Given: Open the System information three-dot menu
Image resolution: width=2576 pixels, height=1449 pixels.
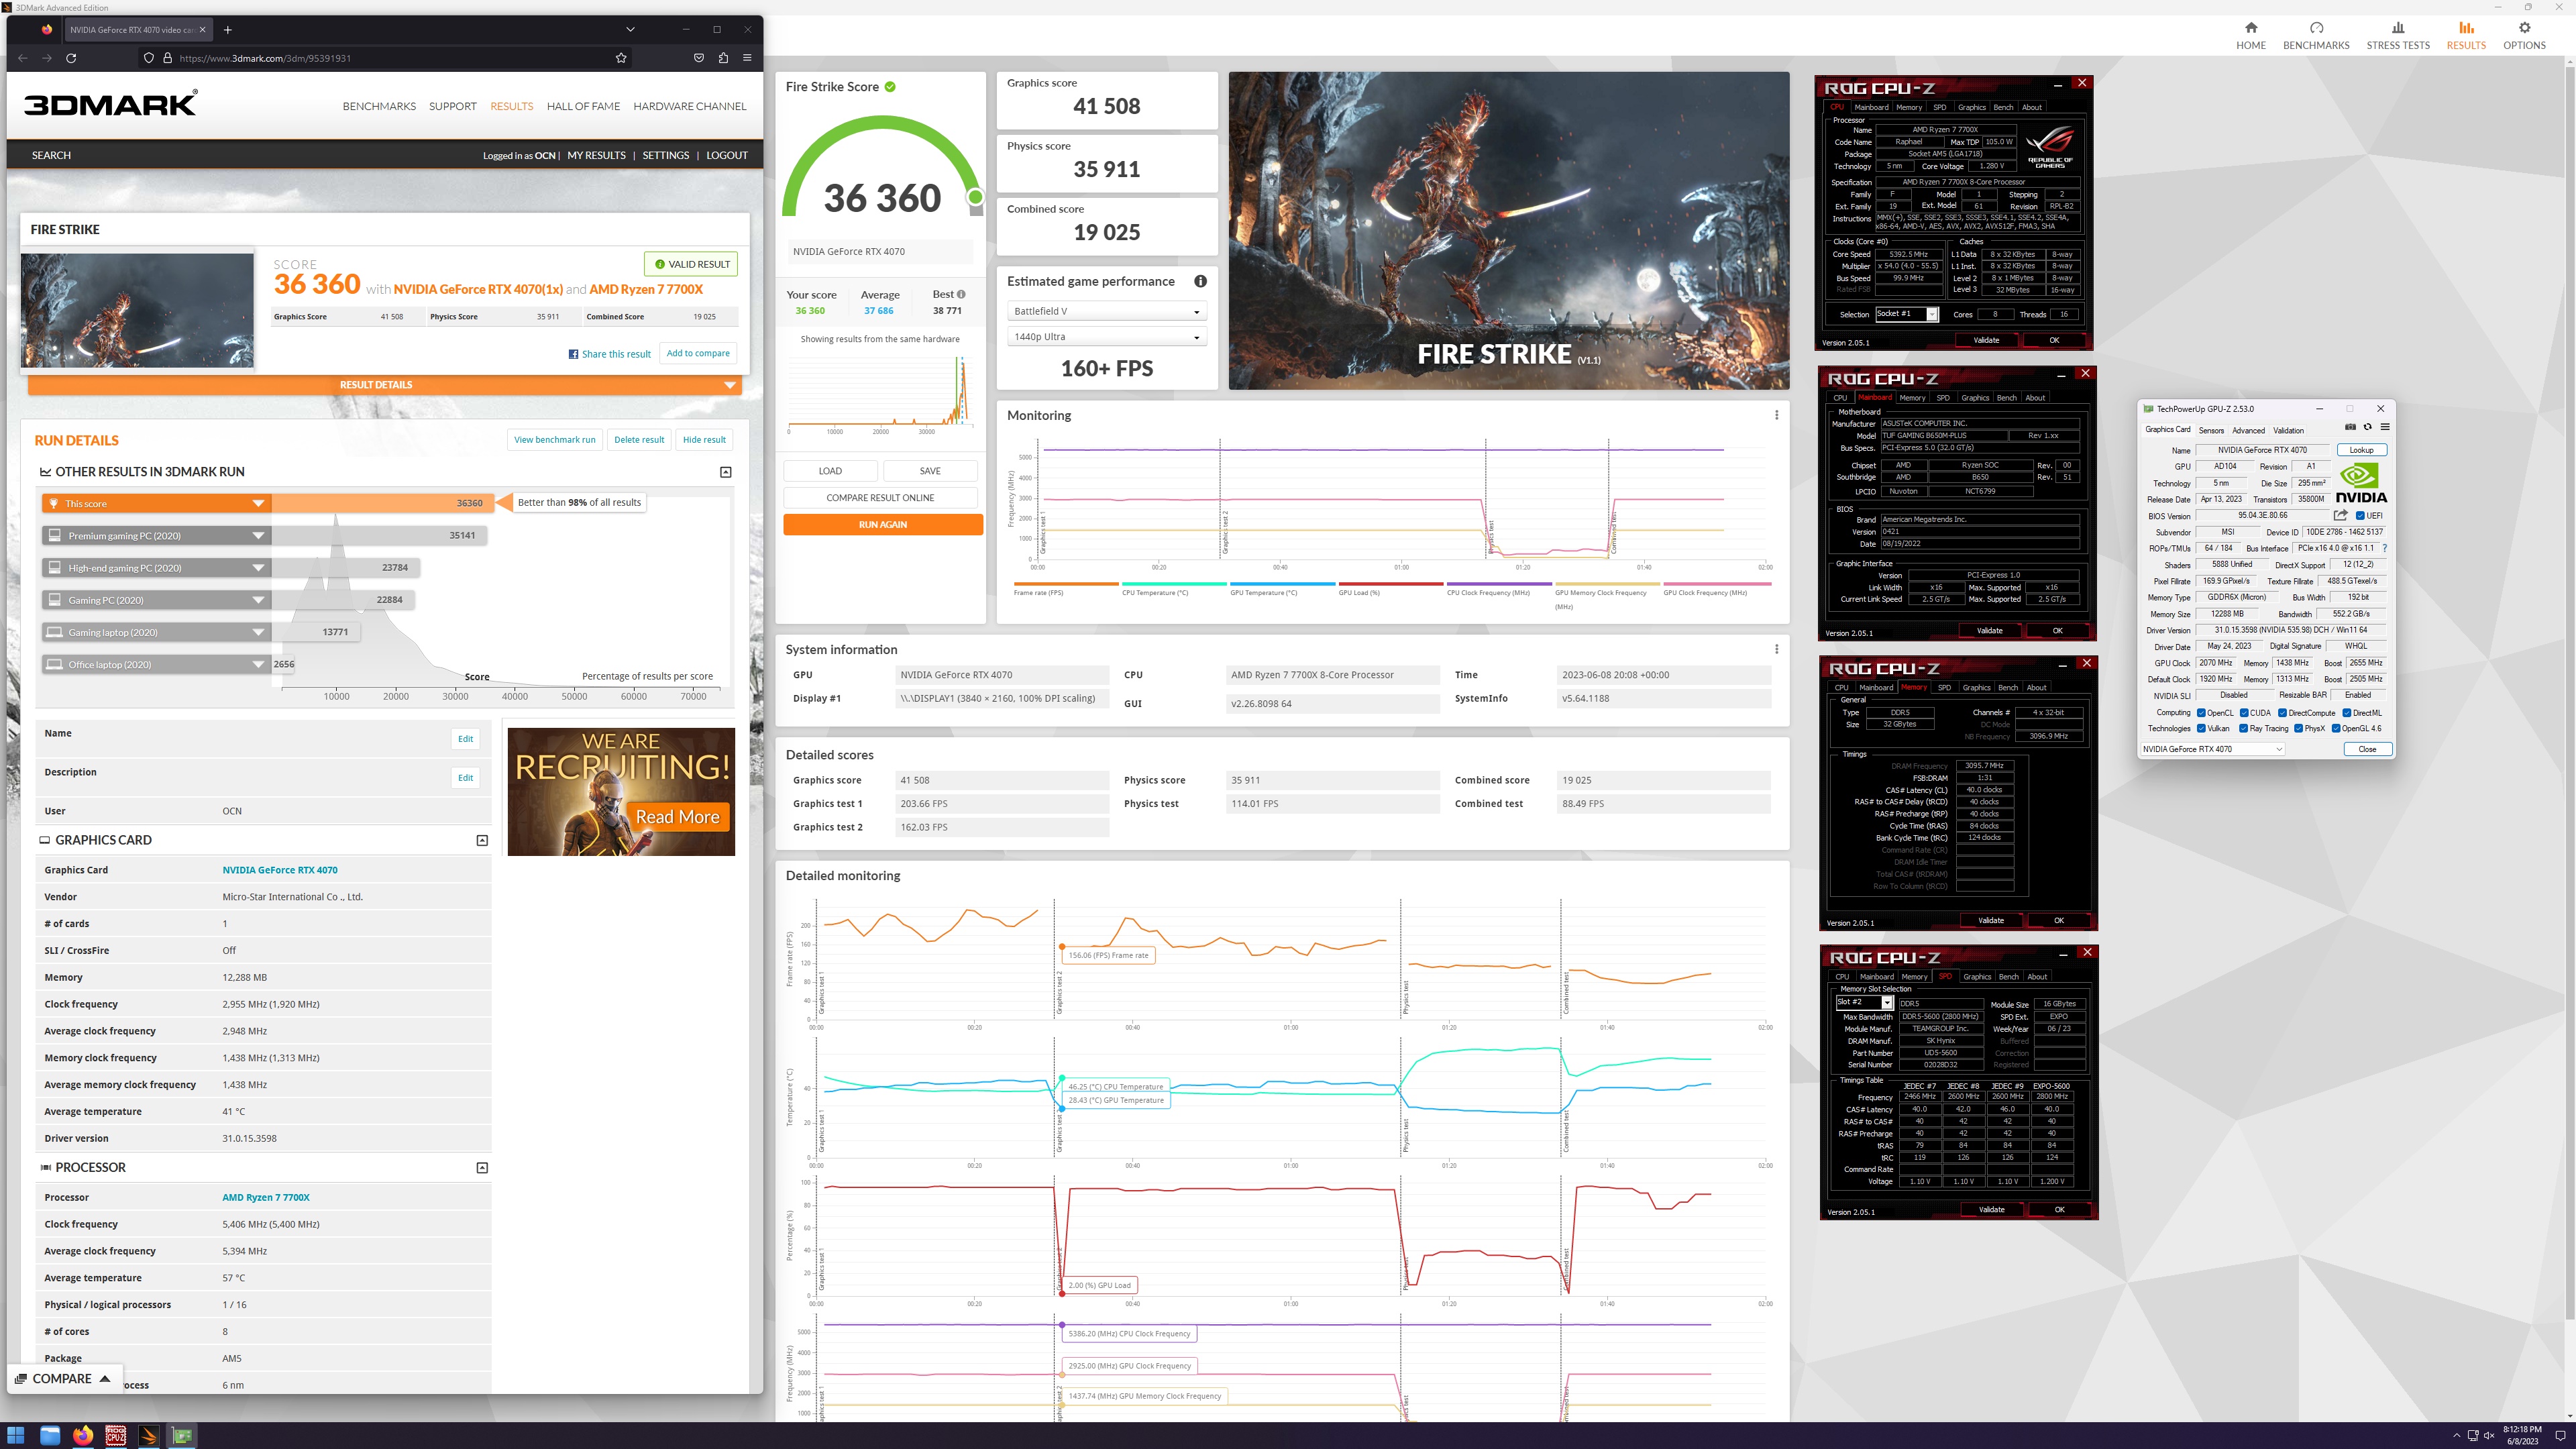Looking at the screenshot, I should coord(1776,649).
